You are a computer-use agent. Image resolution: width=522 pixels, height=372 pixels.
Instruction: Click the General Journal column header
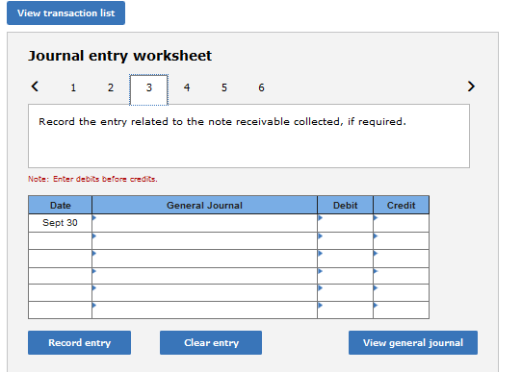[204, 205]
